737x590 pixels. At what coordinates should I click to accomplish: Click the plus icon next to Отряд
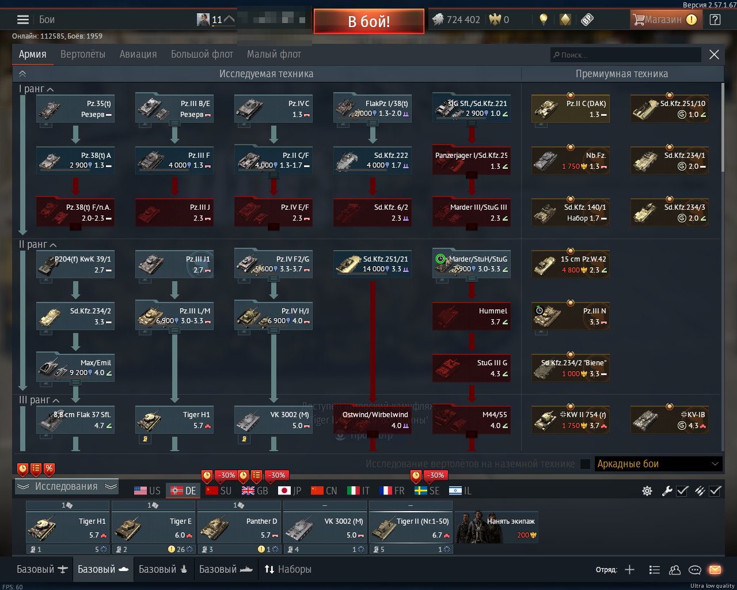(630, 570)
